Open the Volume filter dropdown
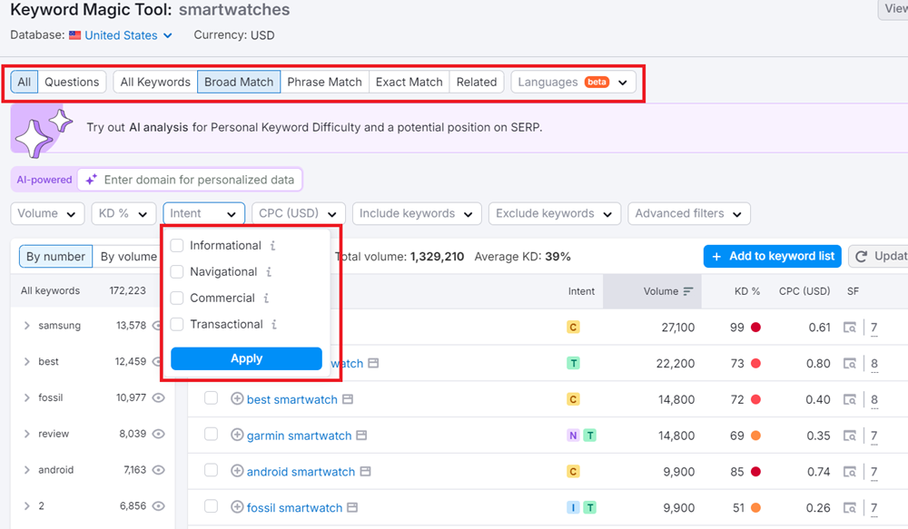Screen dimensions: 908x529 (47, 213)
